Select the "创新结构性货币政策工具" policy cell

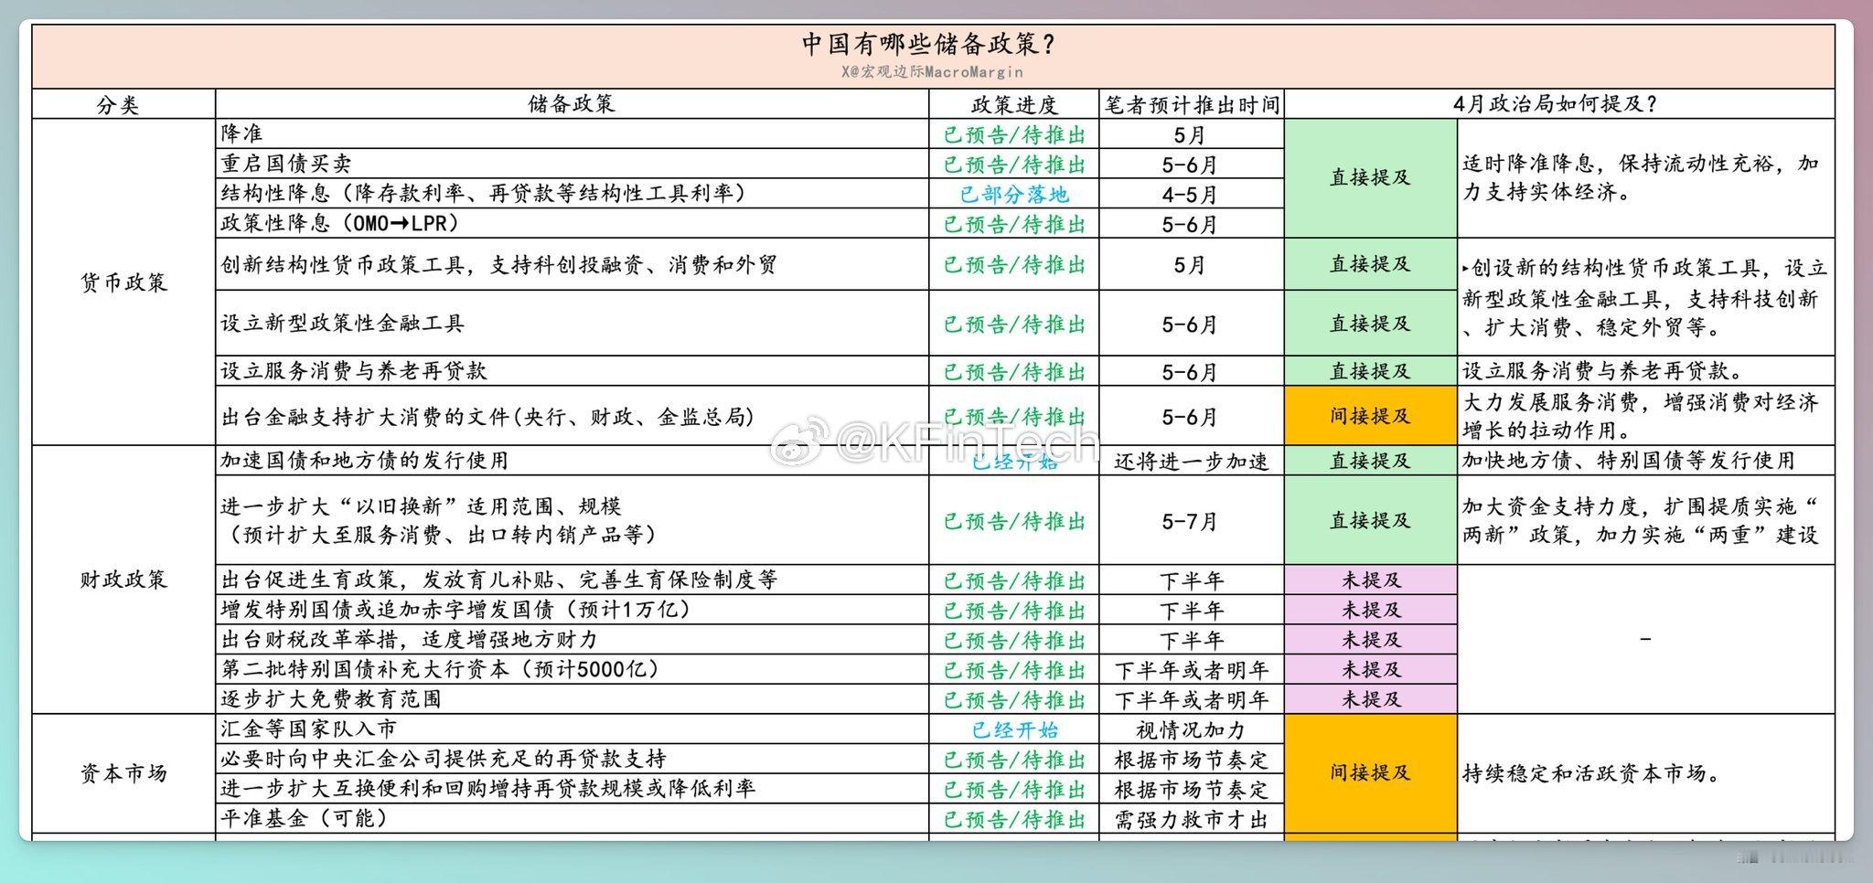[x=573, y=265]
